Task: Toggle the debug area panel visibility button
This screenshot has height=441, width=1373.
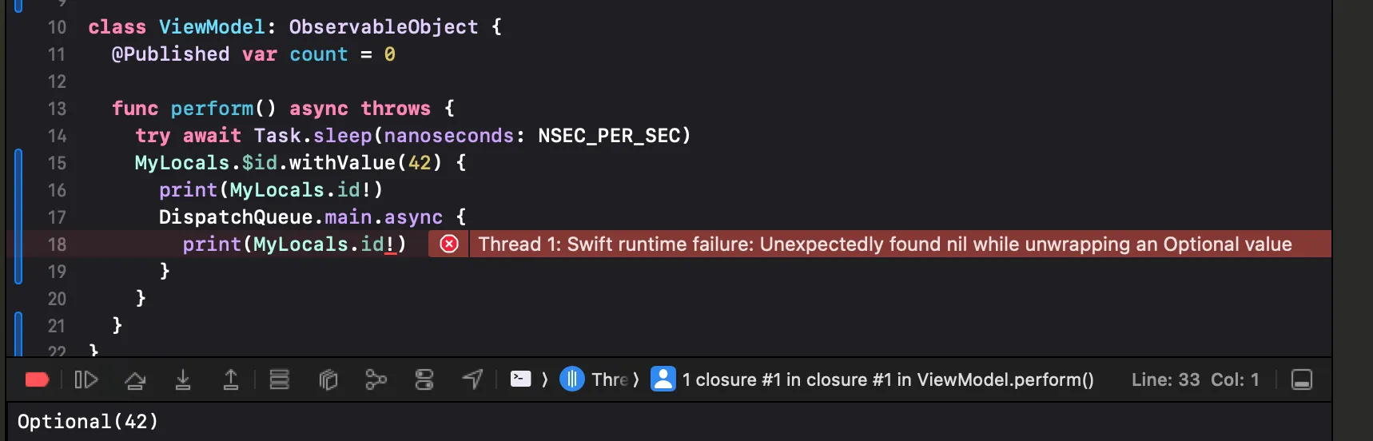Action: tap(1302, 379)
